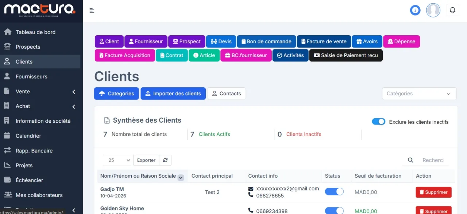Click the envelope icon in Gadjo TM row

[251, 189]
